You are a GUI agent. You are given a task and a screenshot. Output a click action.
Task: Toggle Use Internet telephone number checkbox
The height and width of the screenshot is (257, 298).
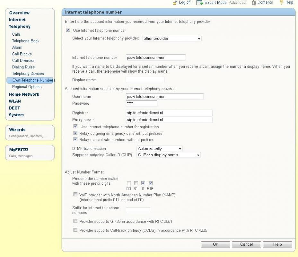click(68, 30)
